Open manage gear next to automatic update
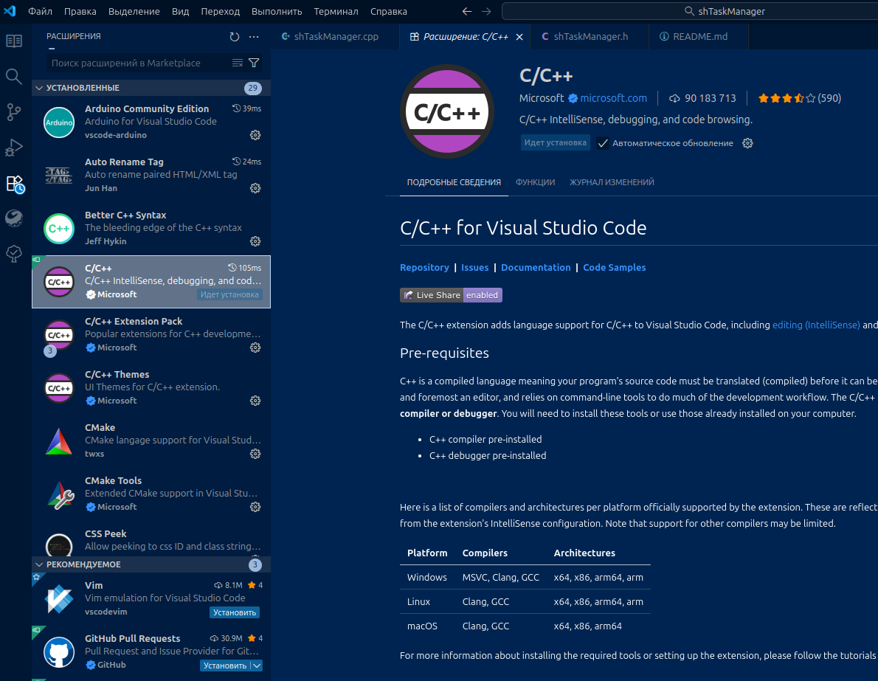The image size is (878, 681). click(x=747, y=143)
